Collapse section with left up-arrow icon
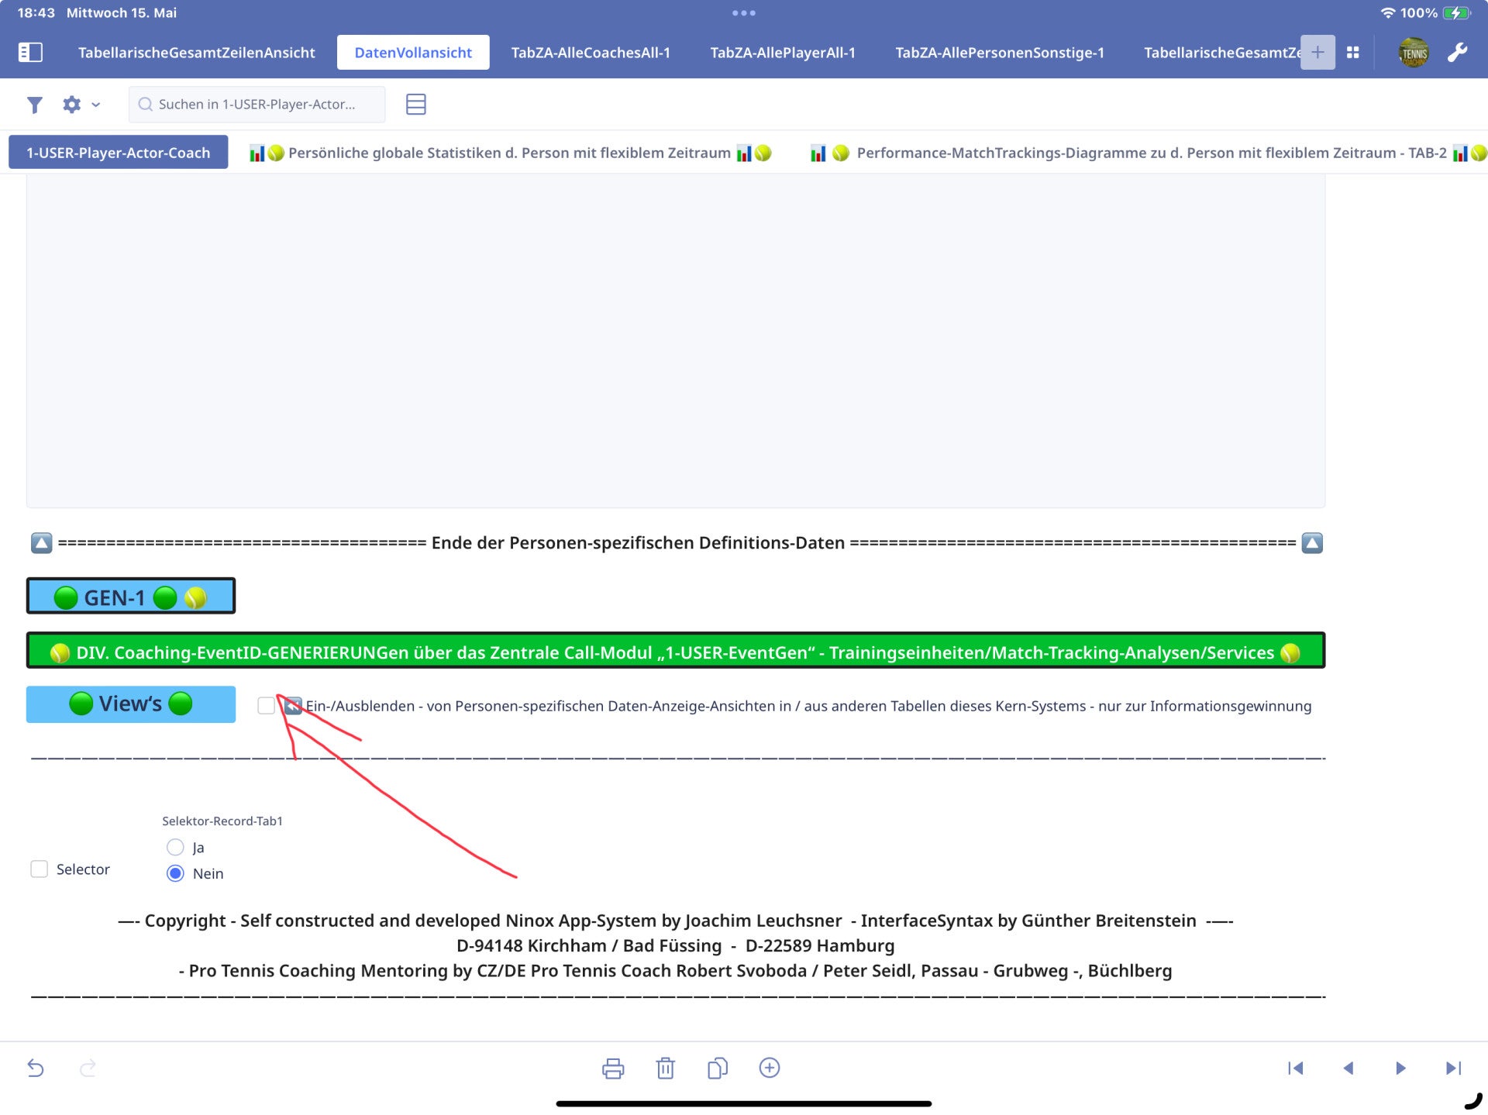This screenshot has height=1115, width=1488. pos(42,543)
